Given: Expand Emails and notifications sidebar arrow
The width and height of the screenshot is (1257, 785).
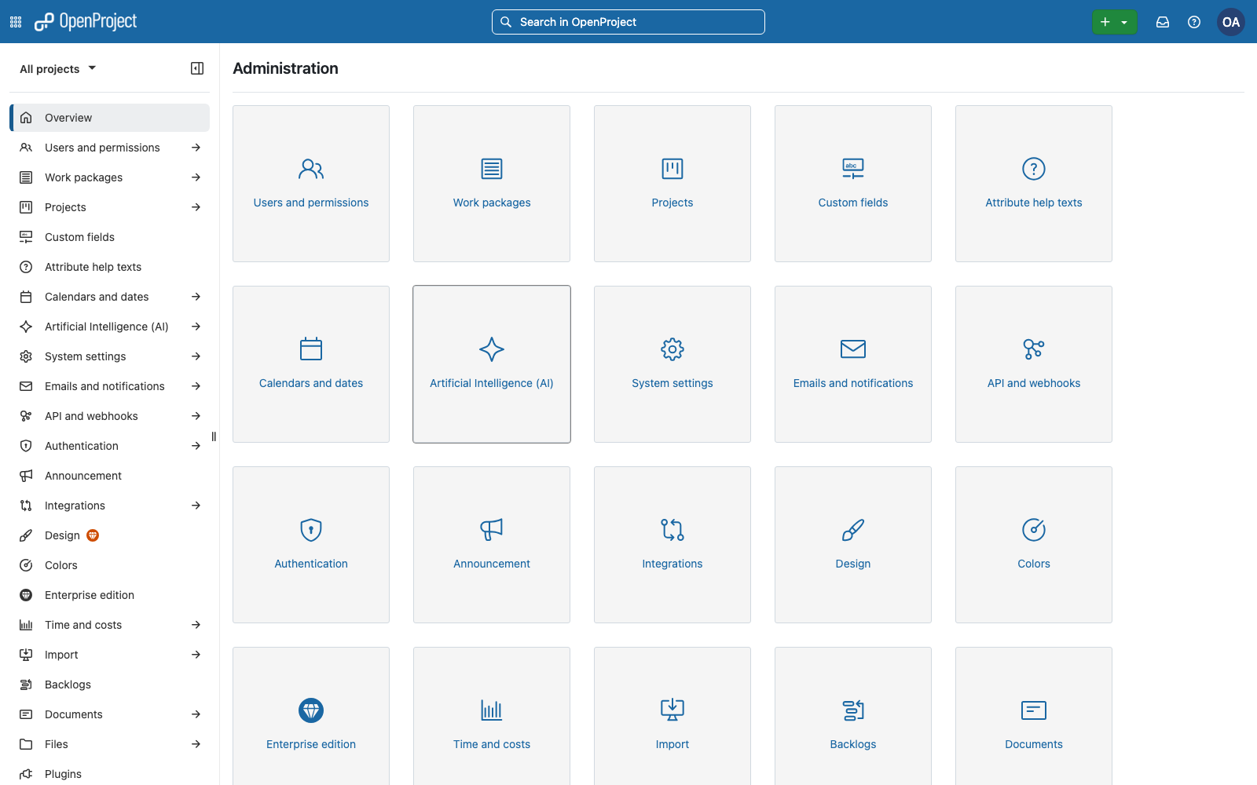Looking at the screenshot, I should [196, 386].
